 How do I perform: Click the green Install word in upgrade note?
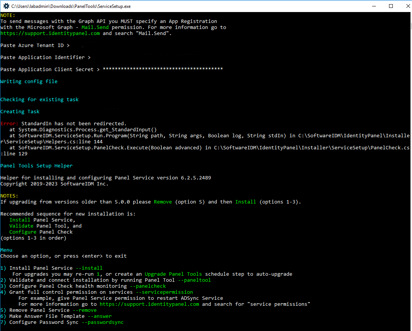point(245,202)
